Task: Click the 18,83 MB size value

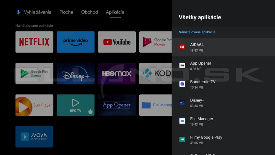Action: 197,50
